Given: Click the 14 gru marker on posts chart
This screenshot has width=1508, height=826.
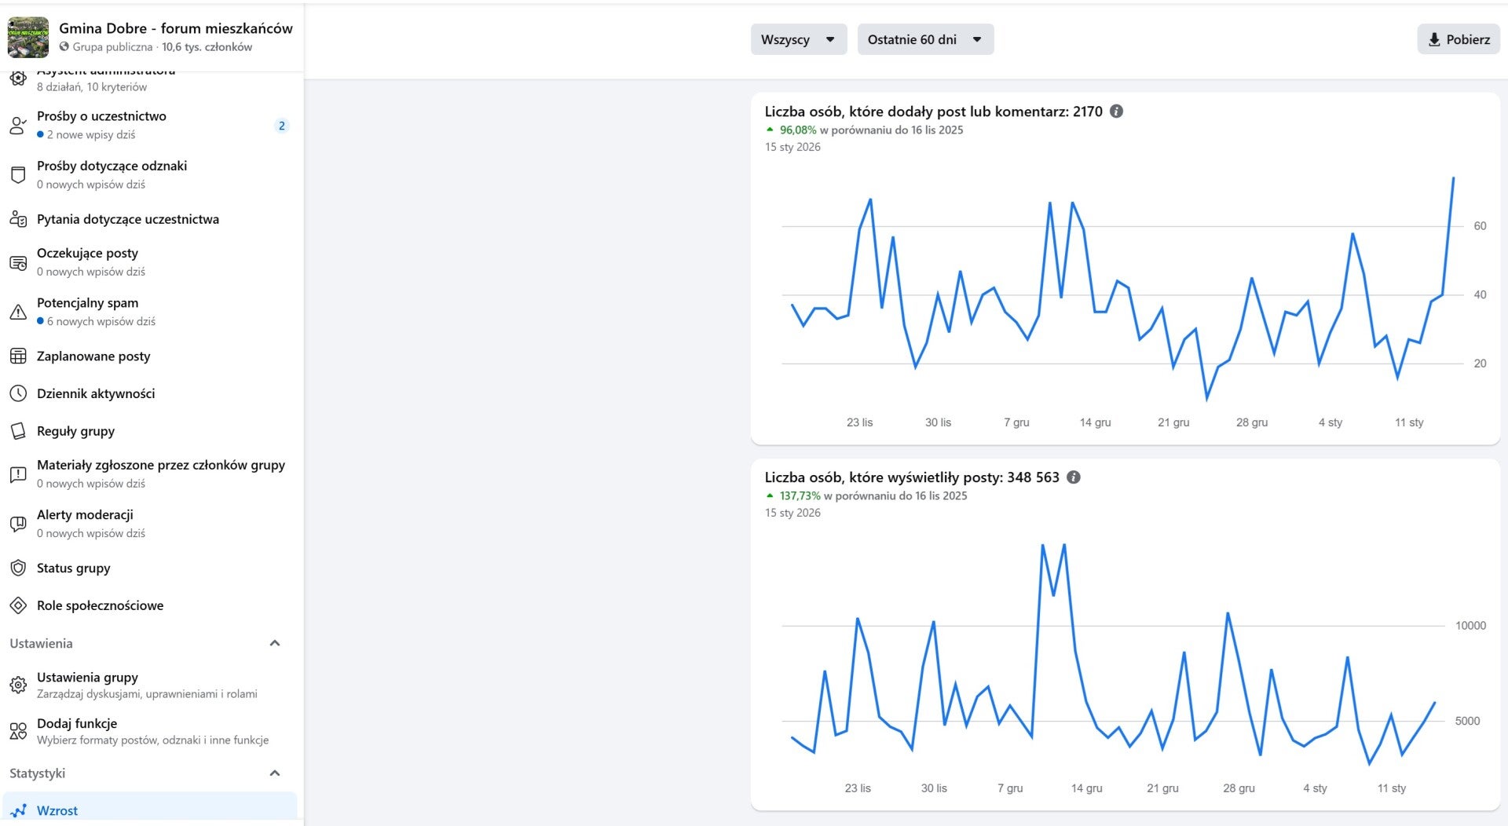Looking at the screenshot, I should (1095, 422).
